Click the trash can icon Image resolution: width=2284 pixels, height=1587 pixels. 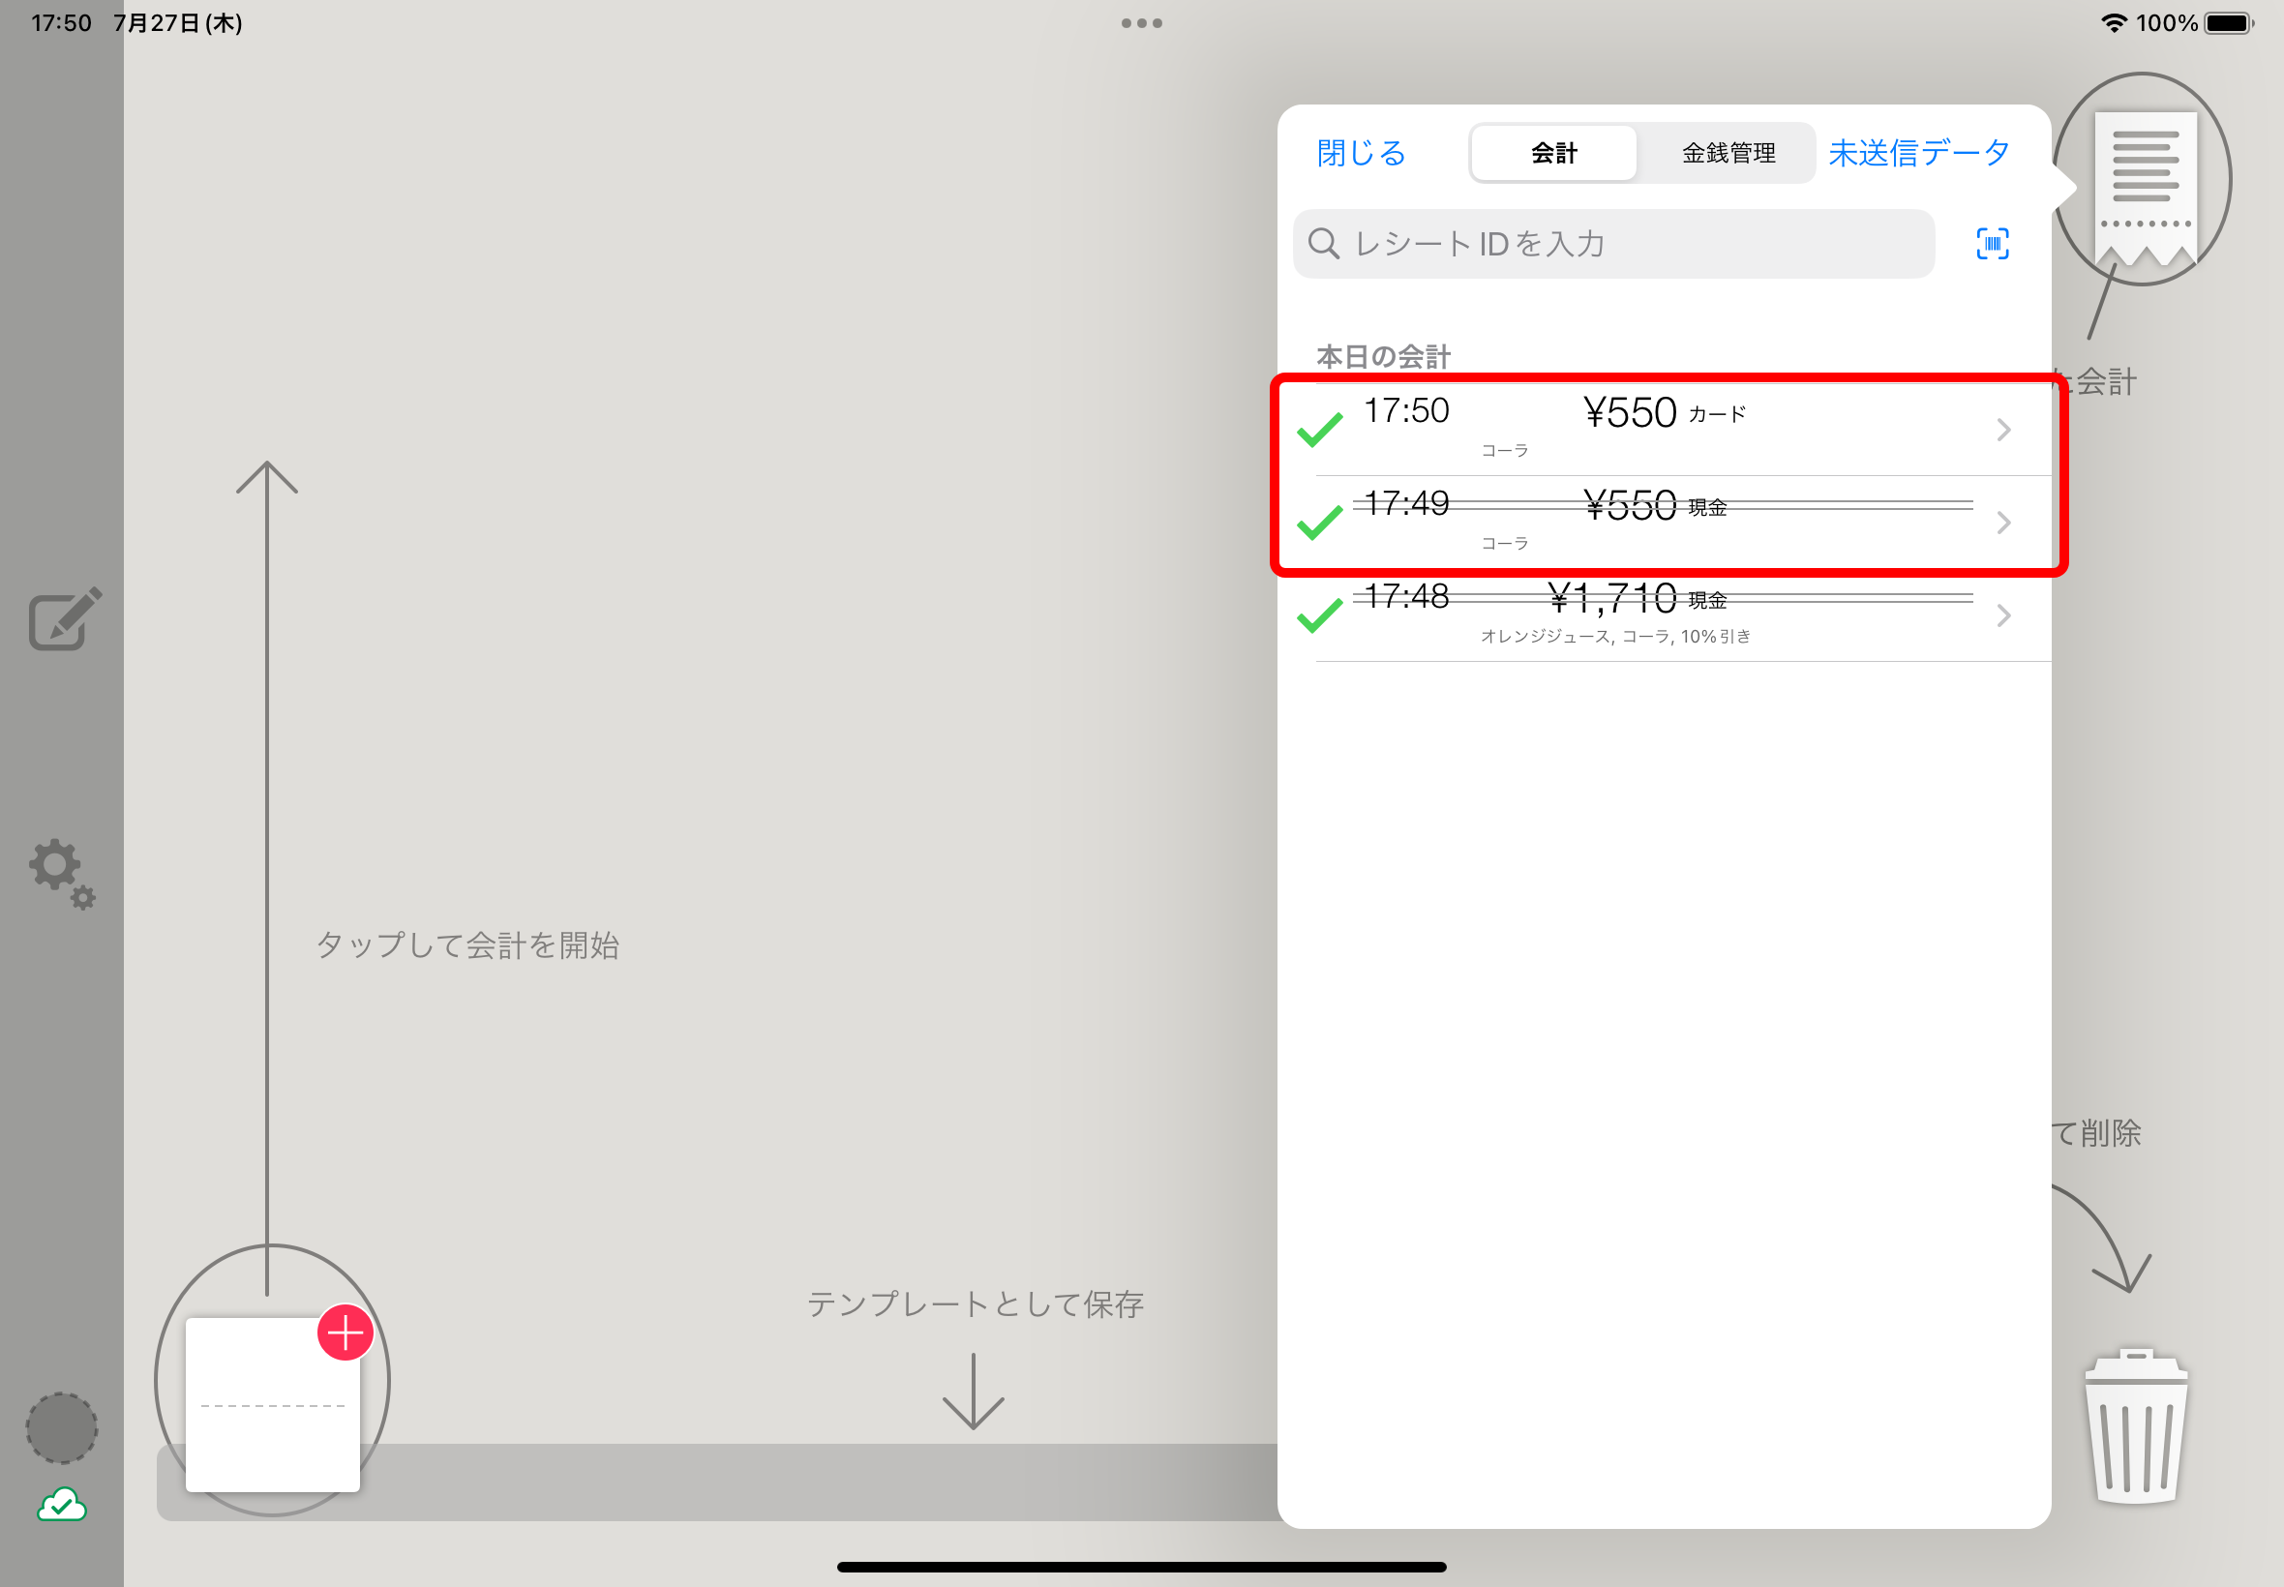(2136, 1426)
